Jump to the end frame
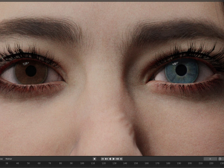 121,159
